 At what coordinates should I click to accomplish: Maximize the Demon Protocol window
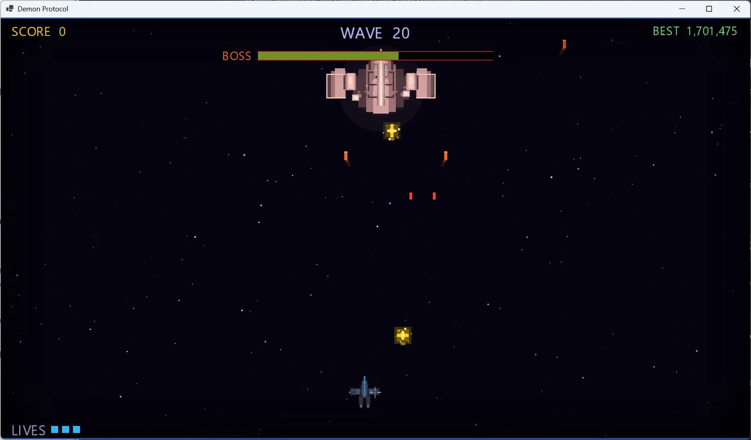709,9
